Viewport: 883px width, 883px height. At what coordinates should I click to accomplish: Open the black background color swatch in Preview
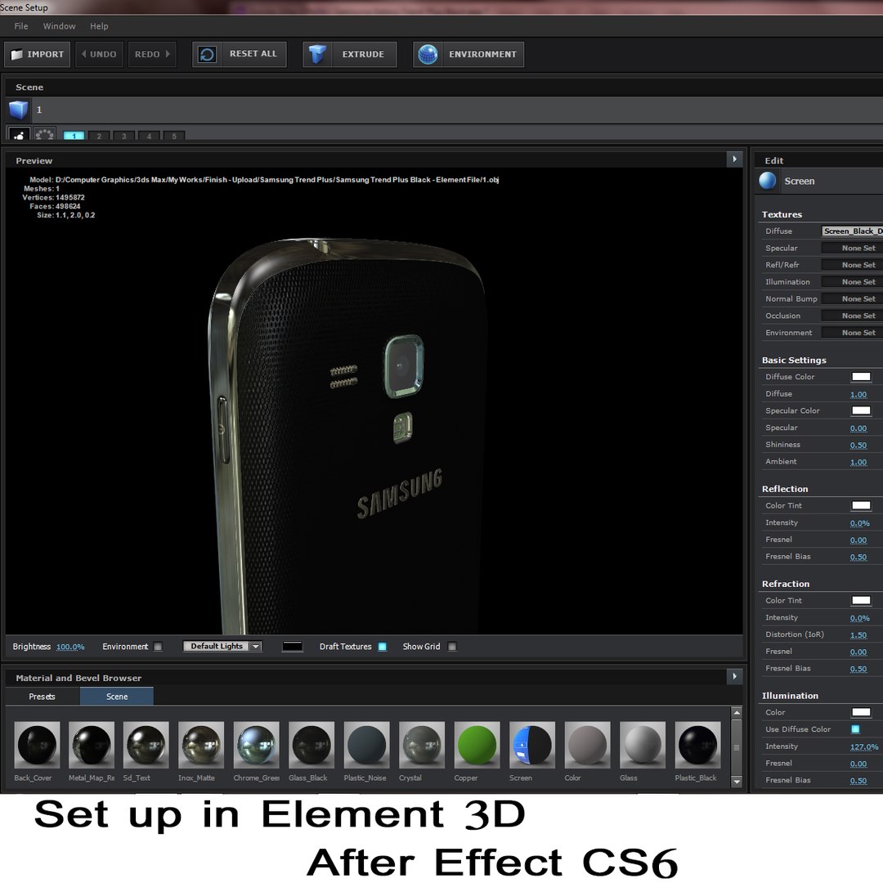coord(292,647)
